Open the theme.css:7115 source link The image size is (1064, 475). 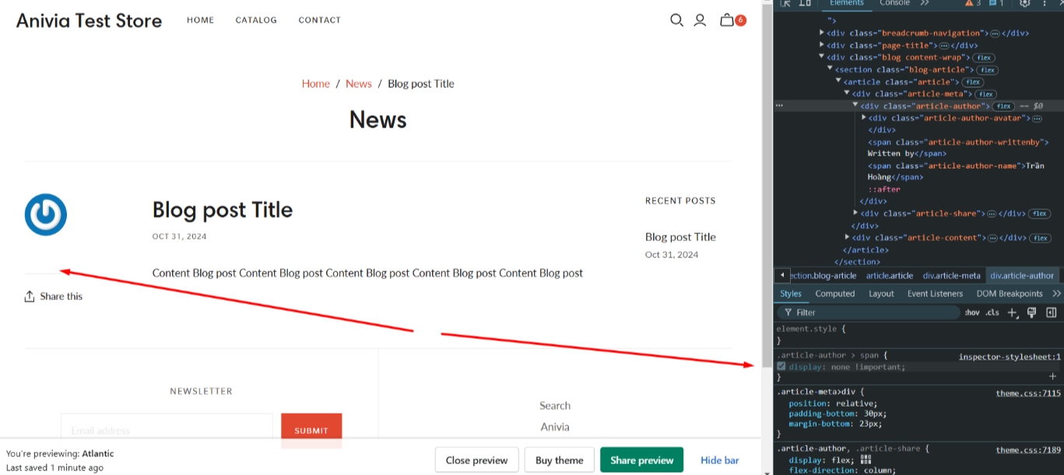point(1028,393)
